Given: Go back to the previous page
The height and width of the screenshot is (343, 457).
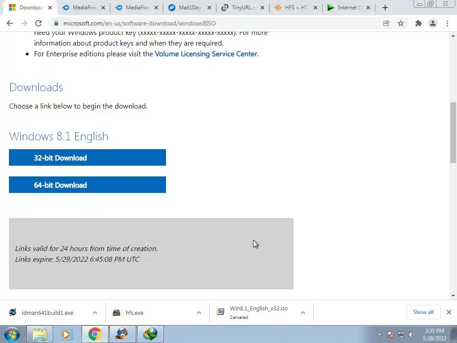Looking at the screenshot, I should (x=10, y=23).
